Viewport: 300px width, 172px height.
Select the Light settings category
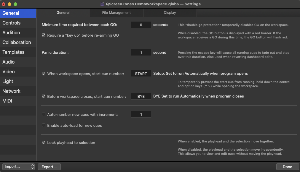[x=8, y=81]
